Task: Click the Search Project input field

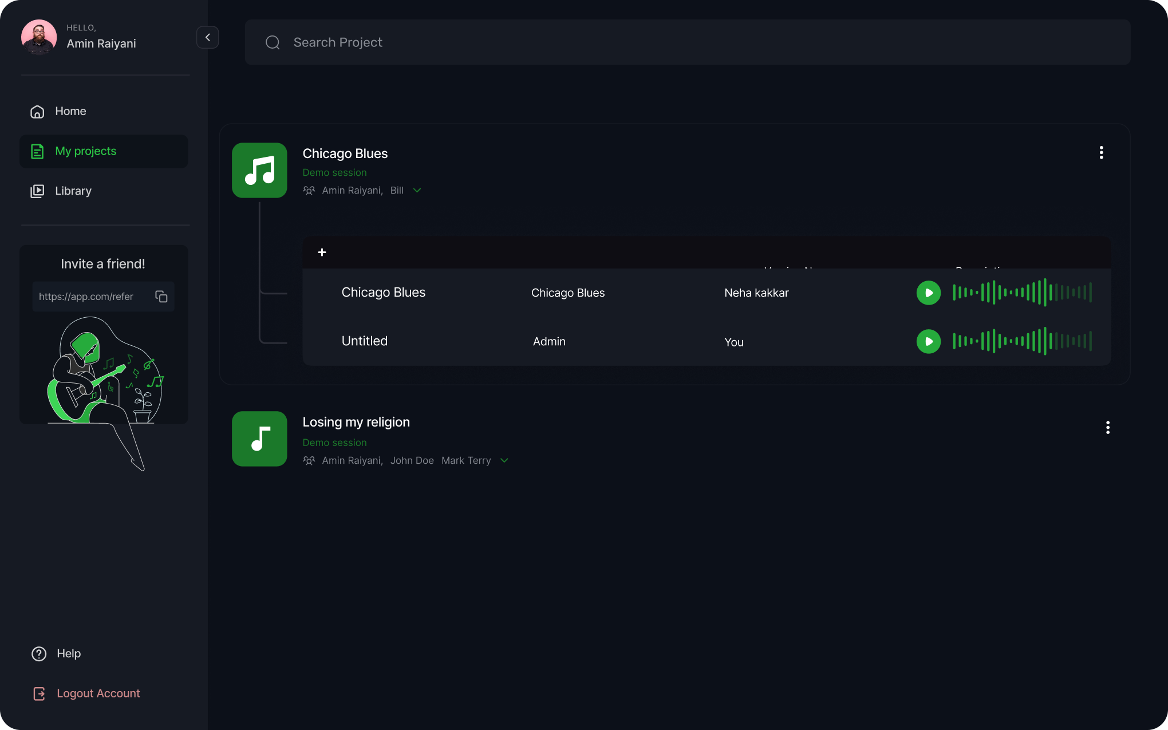Action: point(687,42)
